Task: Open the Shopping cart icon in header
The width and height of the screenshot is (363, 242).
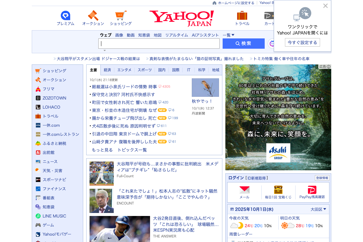Action: pyautogui.click(x=121, y=16)
